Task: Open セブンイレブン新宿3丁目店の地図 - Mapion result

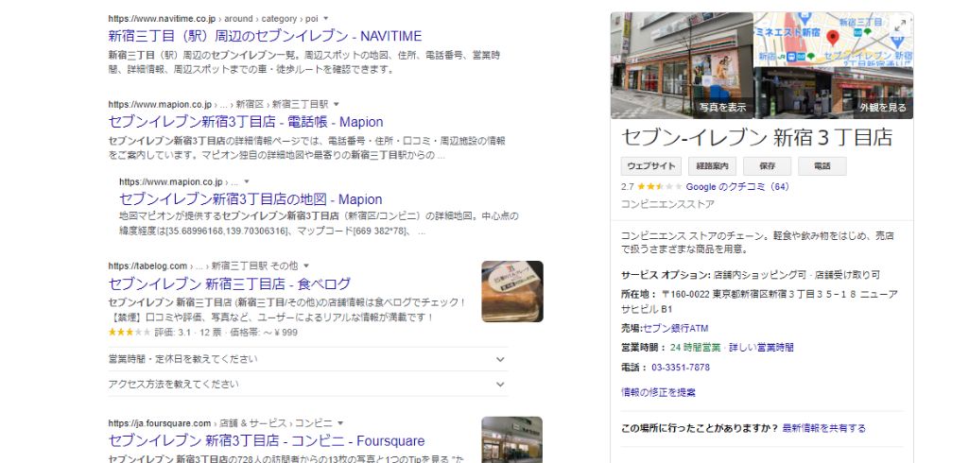Action: pyautogui.click(x=251, y=199)
